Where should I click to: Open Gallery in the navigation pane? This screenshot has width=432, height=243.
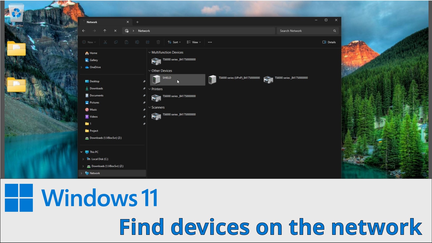(x=94, y=60)
